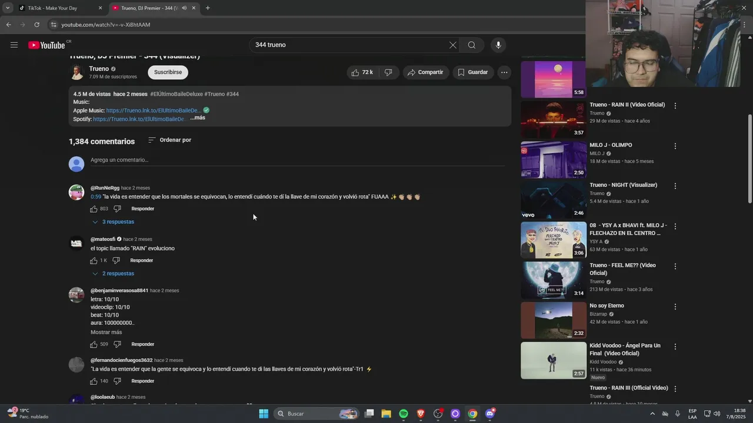Open options menu for No soy Eterno

point(675,307)
